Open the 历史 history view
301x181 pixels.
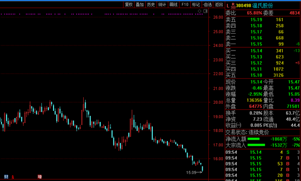[x=151, y=5]
